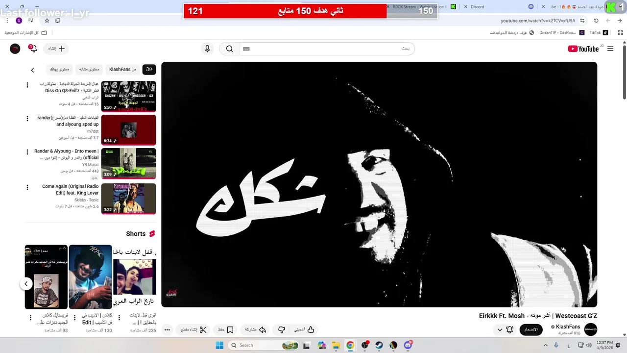Open Steam from the taskbar
The width and height of the screenshot is (627, 353).
tap(379, 345)
